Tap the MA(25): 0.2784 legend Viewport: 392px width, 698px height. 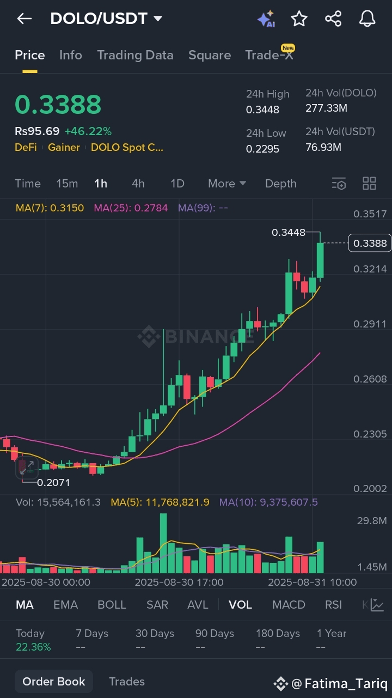[131, 208]
